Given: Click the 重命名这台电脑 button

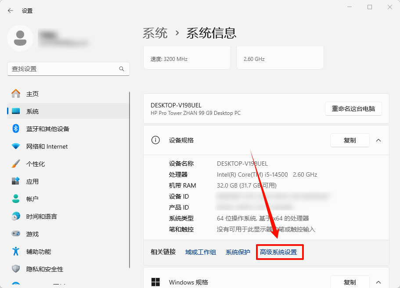Looking at the screenshot, I should point(353,109).
